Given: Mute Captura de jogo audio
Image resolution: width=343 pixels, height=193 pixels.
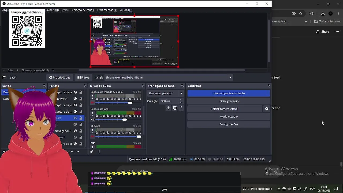Looking at the screenshot, I should tap(92, 120).
